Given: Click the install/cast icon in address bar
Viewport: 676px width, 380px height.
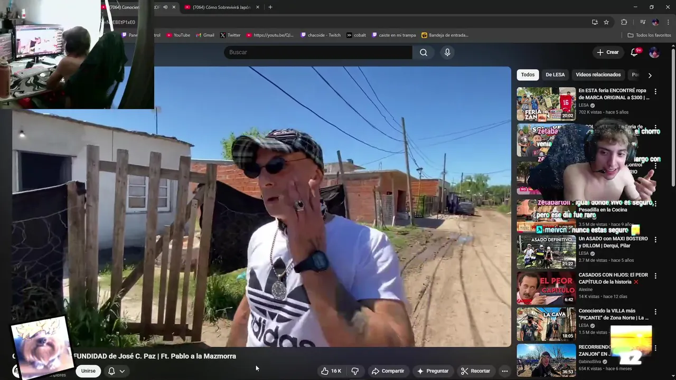Looking at the screenshot, I should 595,22.
